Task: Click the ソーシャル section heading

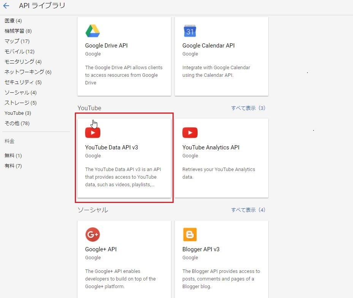Action: 93,210
